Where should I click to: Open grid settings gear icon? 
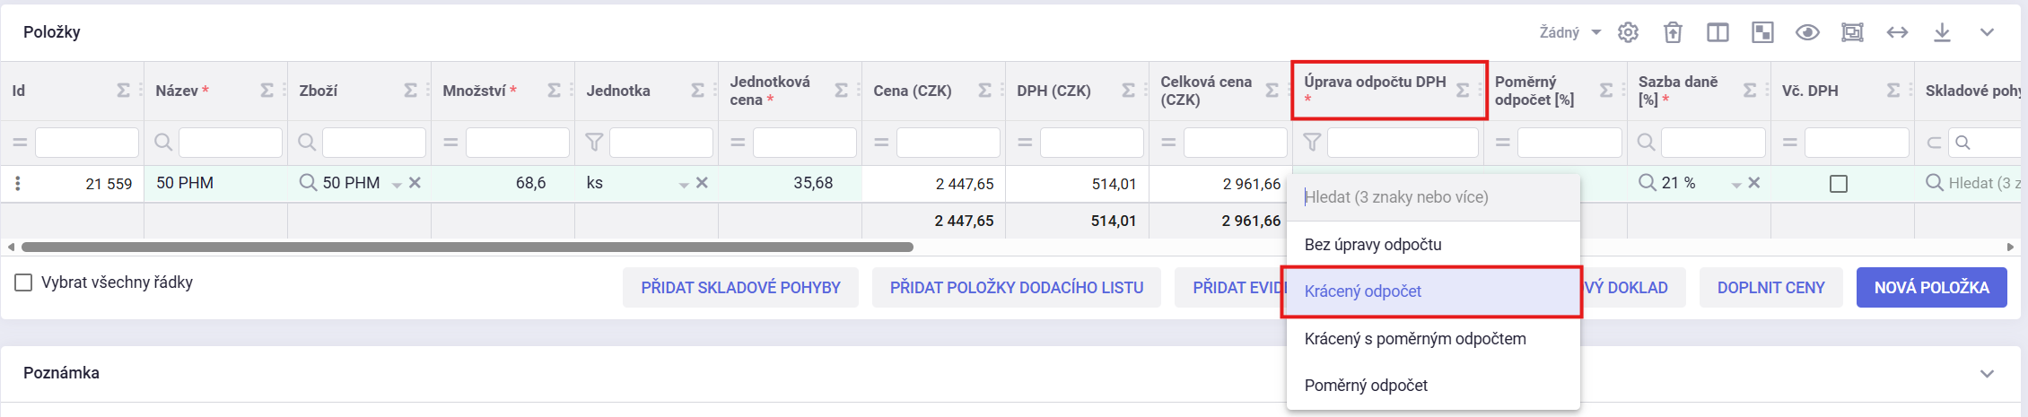(1628, 32)
